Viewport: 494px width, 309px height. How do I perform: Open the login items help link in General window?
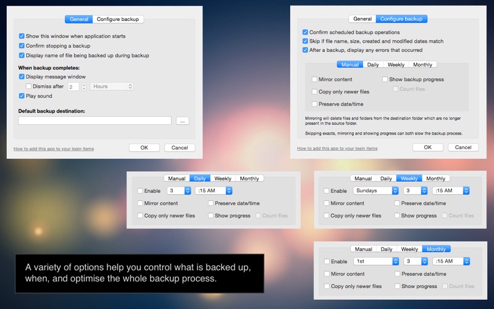pos(54,148)
